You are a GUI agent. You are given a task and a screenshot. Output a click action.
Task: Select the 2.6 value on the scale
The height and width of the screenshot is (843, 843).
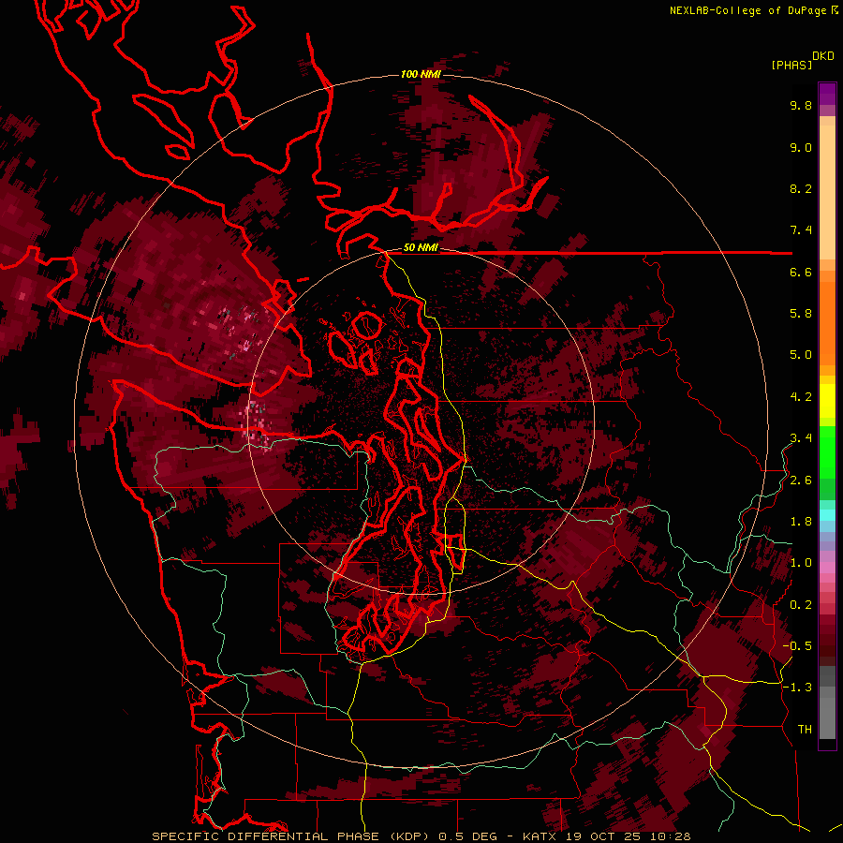pos(801,481)
